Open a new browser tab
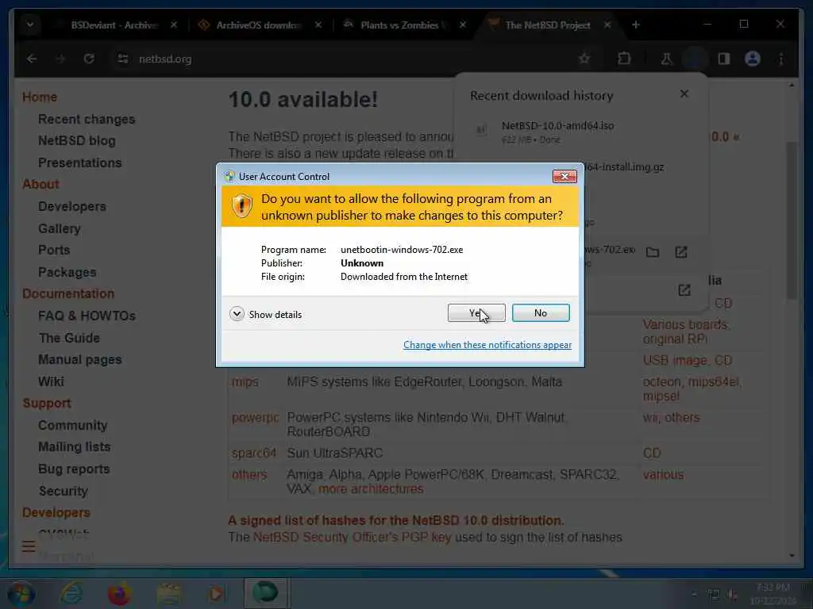813x609 pixels. [636, 25]
